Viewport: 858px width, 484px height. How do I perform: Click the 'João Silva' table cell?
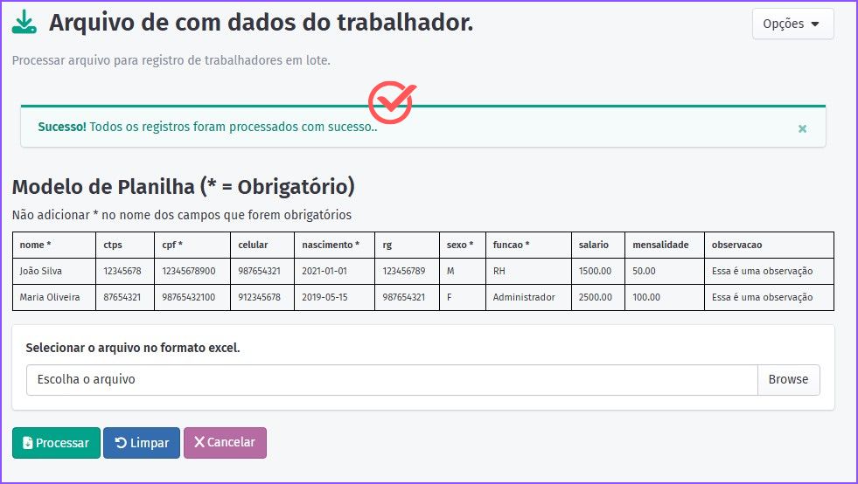click(41, 271)
